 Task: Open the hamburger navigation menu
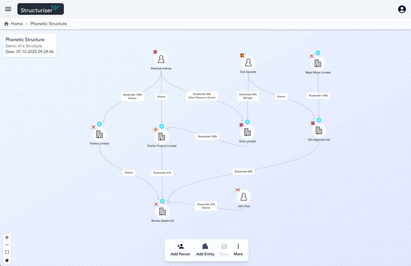pos(8,9)
